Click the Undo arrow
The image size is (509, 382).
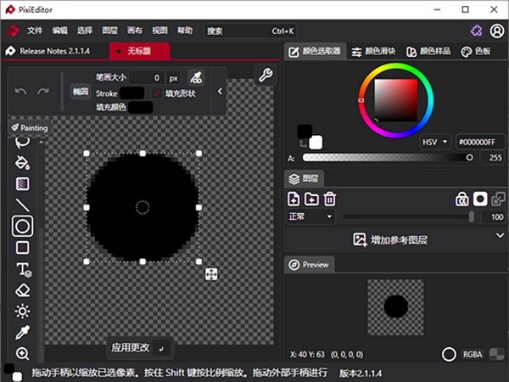(x=20, y=92)
